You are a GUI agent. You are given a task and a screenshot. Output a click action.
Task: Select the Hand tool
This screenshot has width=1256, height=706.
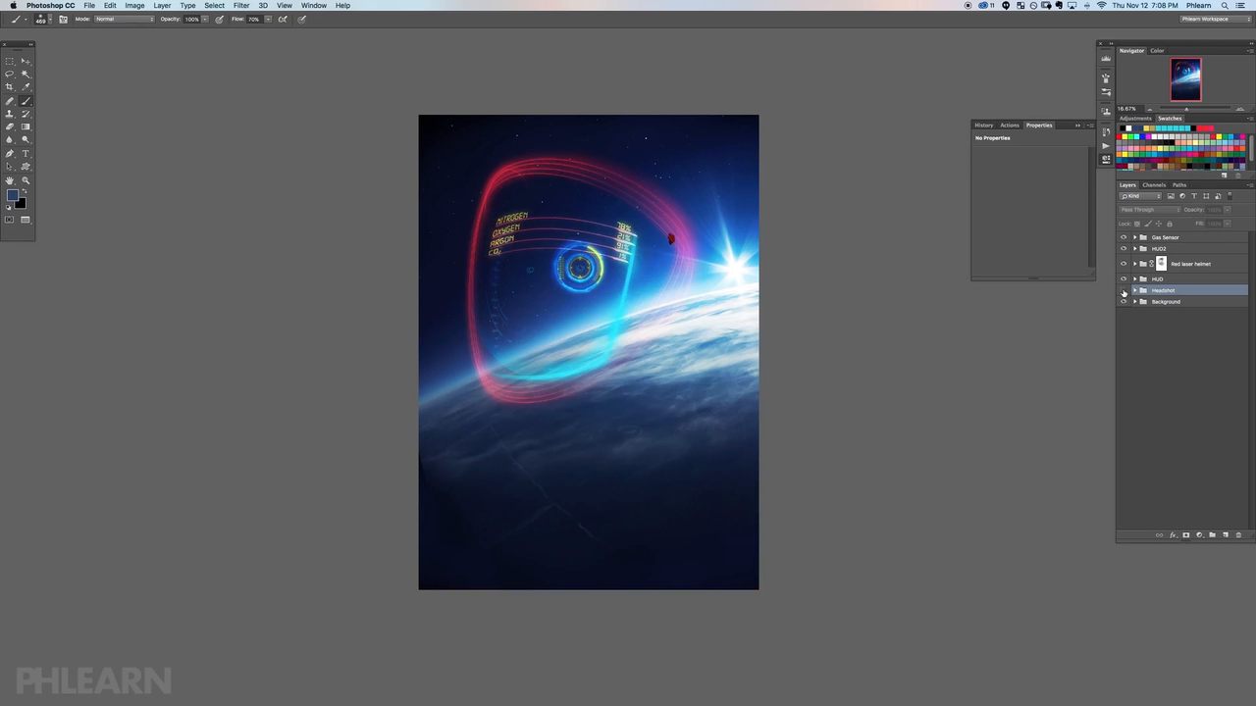[10, 180]
